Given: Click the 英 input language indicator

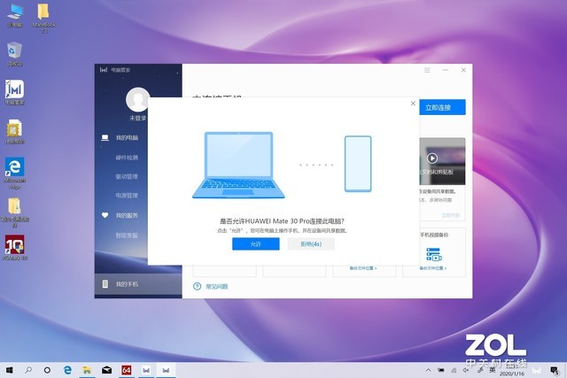Looking at the screenshot, I should pyautogui.click(x=493, y=370).
